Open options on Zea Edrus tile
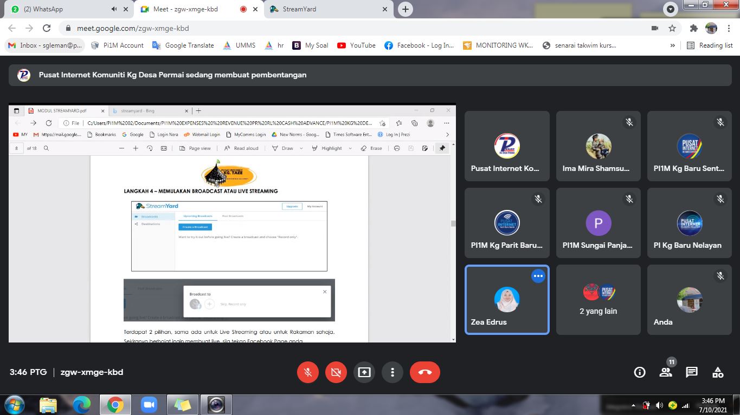 [x=538, y=276]
